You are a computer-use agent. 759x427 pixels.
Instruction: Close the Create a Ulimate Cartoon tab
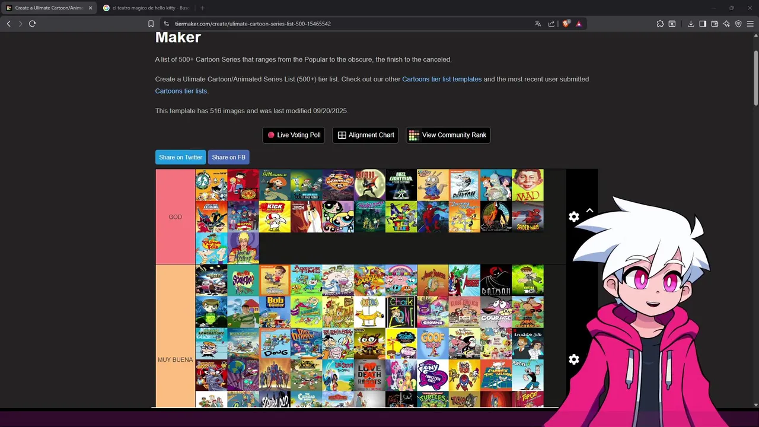point(91,8)
